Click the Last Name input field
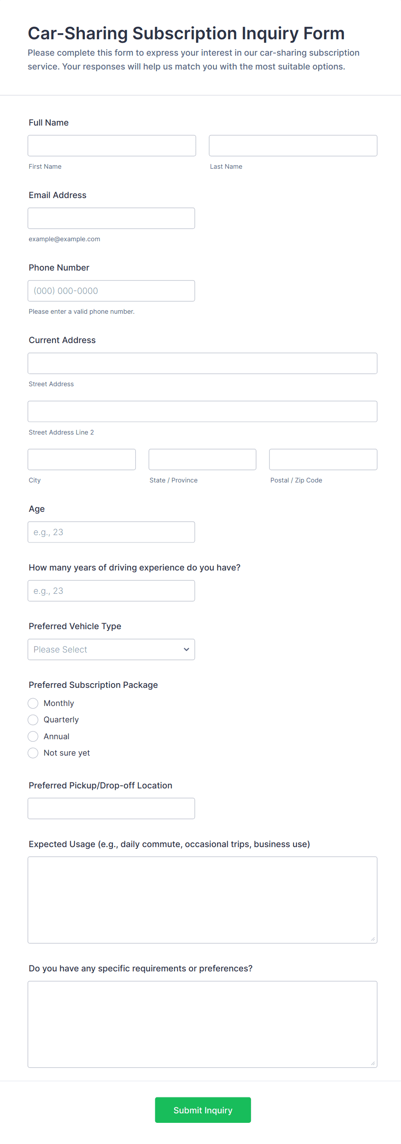401x1144 pixels. pyautogui.click(x=293, y=146)
